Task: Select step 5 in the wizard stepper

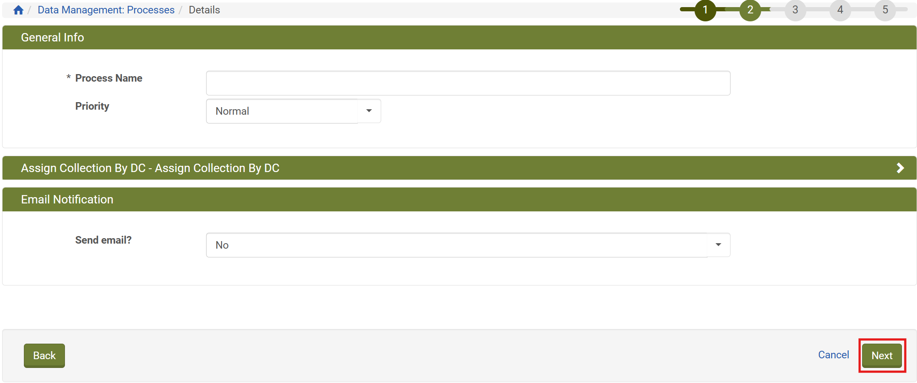Action: click(885, 10)
